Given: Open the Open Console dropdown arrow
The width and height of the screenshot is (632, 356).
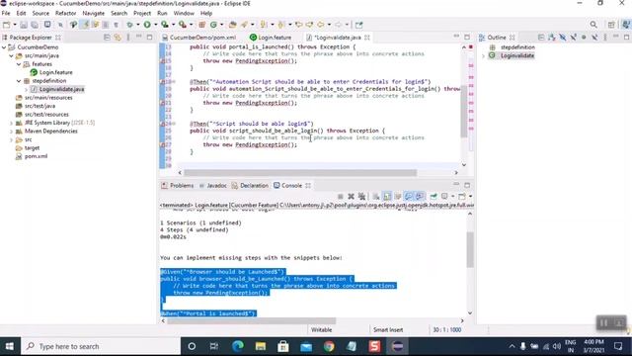Looking at the screenshot, I should (470, 196).
